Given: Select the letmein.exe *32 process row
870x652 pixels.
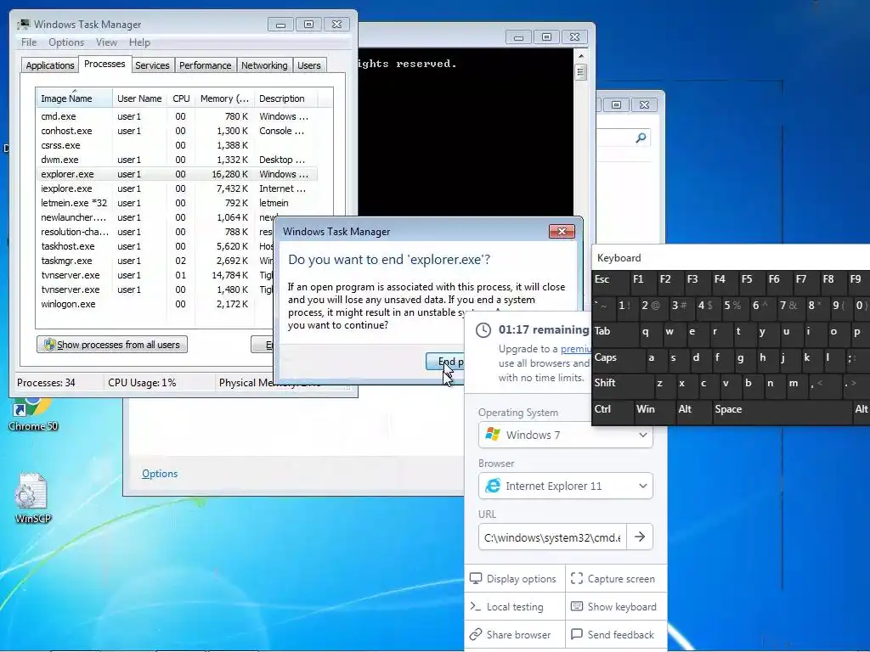Looking at the screenshot, I should pyautogui.click(x=177, y=203).
